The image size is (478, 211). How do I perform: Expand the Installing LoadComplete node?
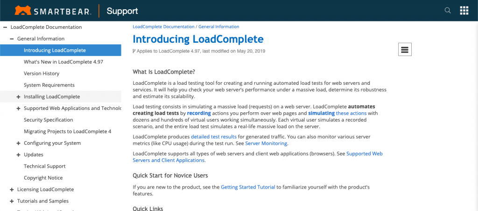coord(19,97)
